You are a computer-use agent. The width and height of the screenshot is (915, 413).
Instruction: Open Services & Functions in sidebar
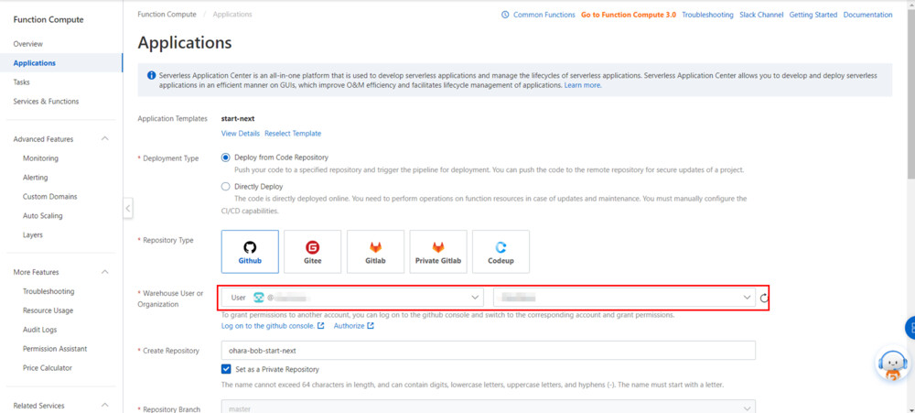pyautogui.click(x=46, y=102)
